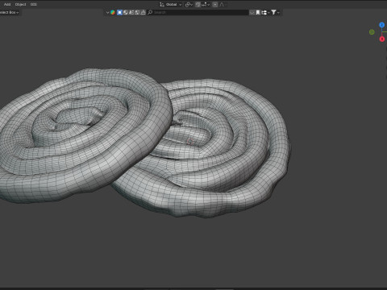Open the snapping options dropdown
The height and width of the screenshot is (290, 387).
206,4
